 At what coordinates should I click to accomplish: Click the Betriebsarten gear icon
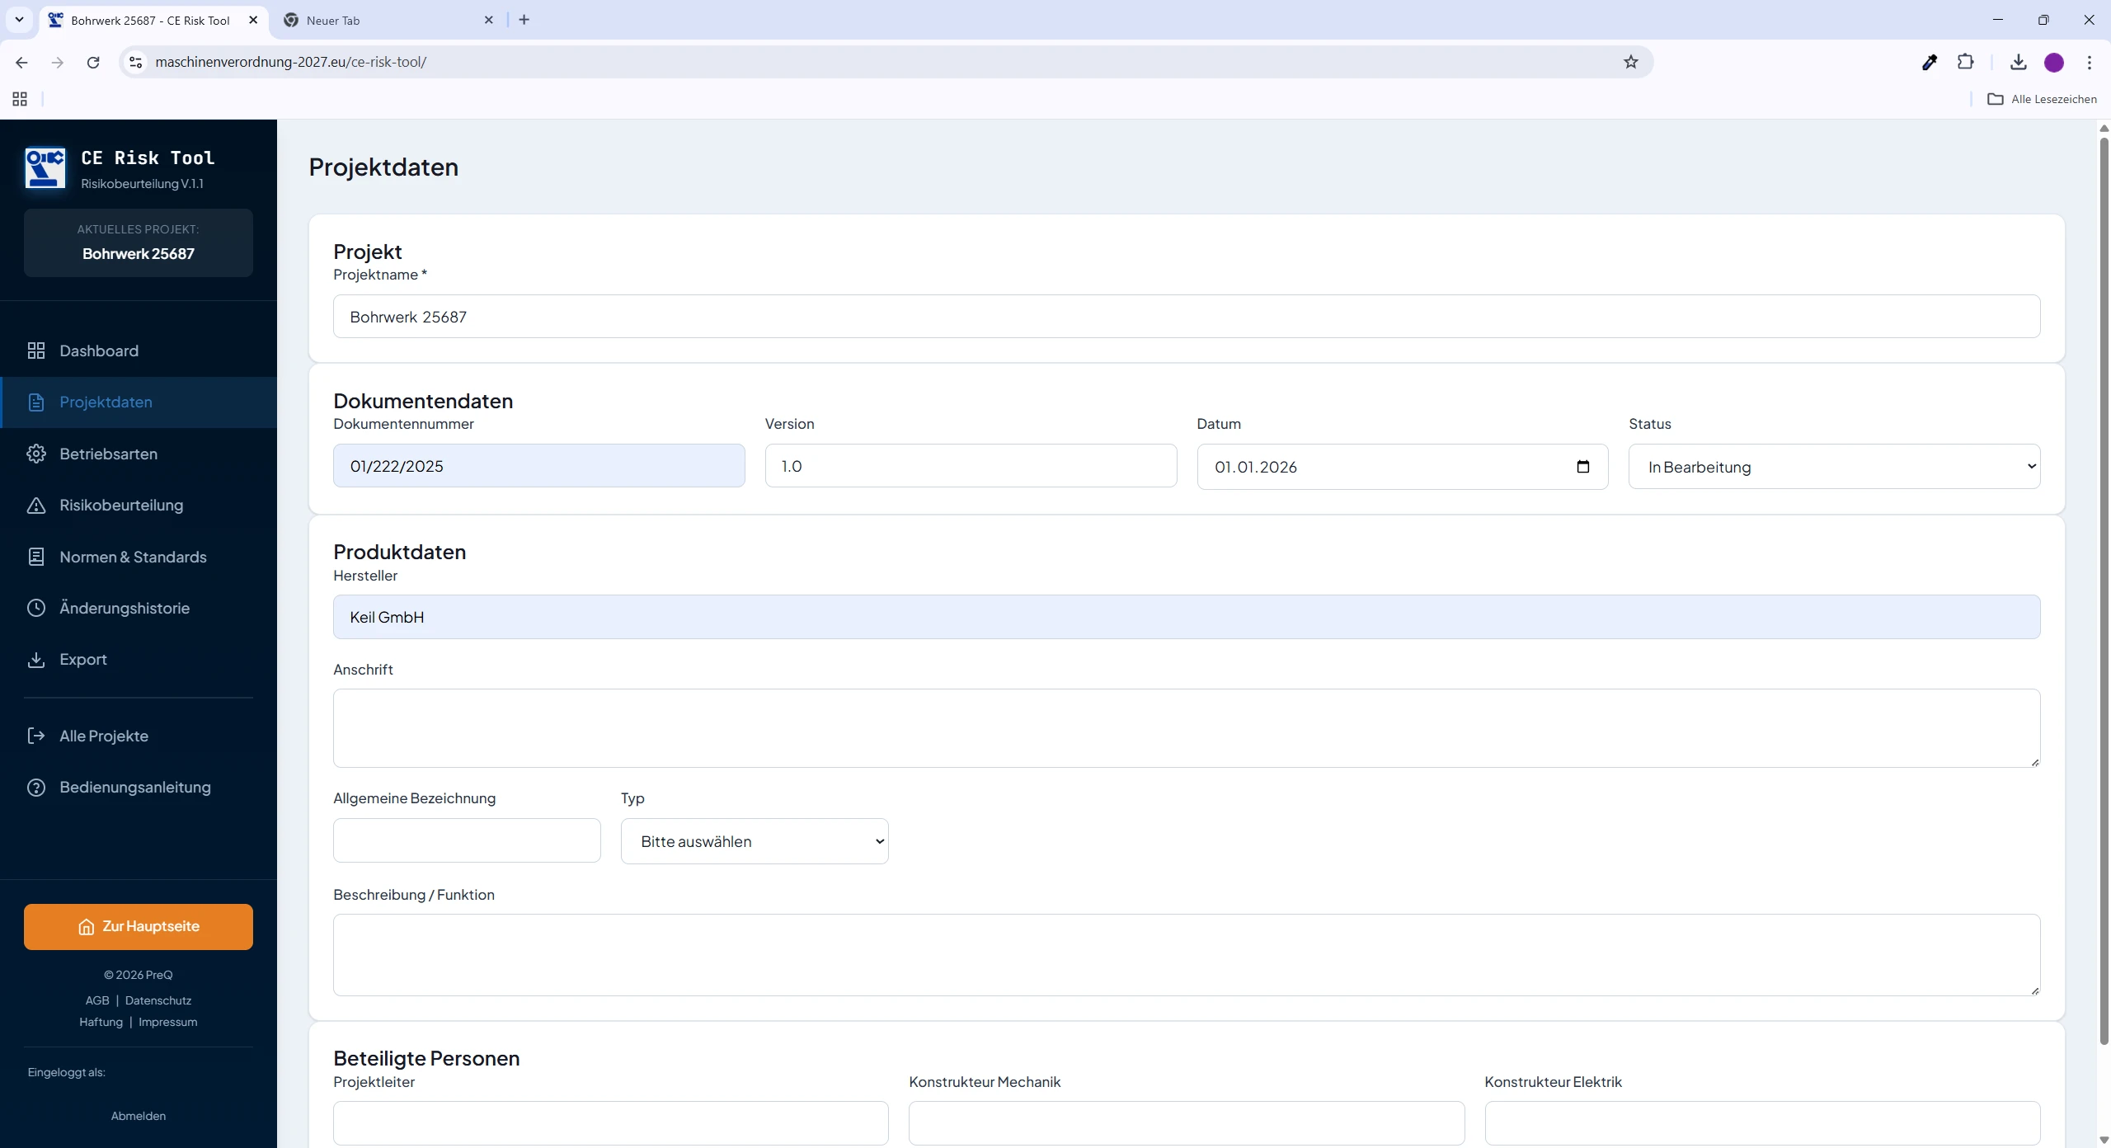point(36,454)
